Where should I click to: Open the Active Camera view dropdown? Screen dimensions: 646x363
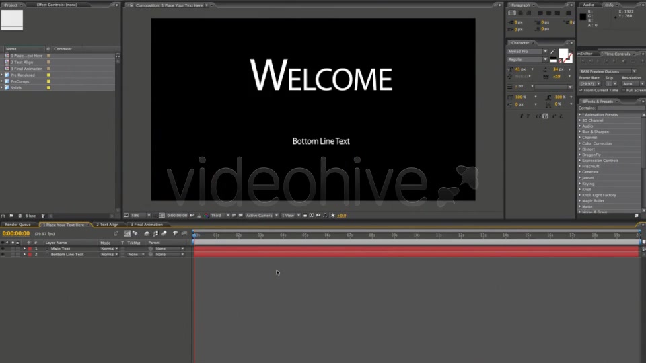(x=262, y=216)
